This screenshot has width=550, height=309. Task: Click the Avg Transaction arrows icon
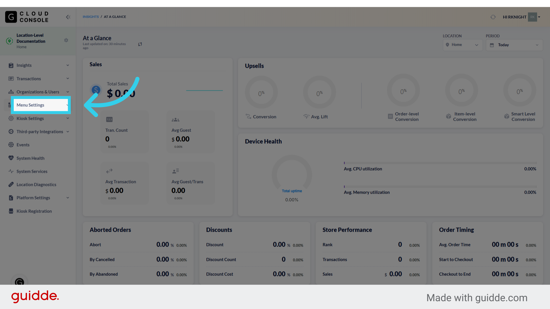click(x=109, y=171)
